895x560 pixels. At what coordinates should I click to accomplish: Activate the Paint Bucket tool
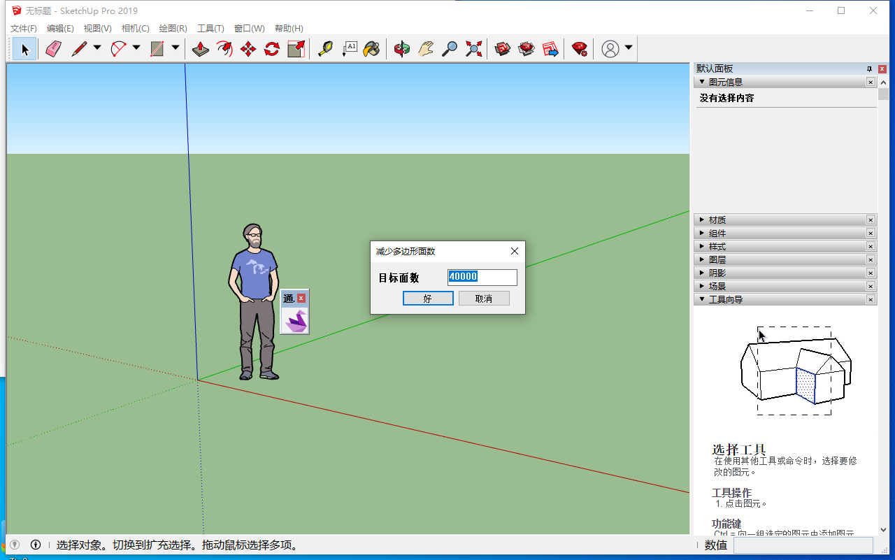[371, 49]
